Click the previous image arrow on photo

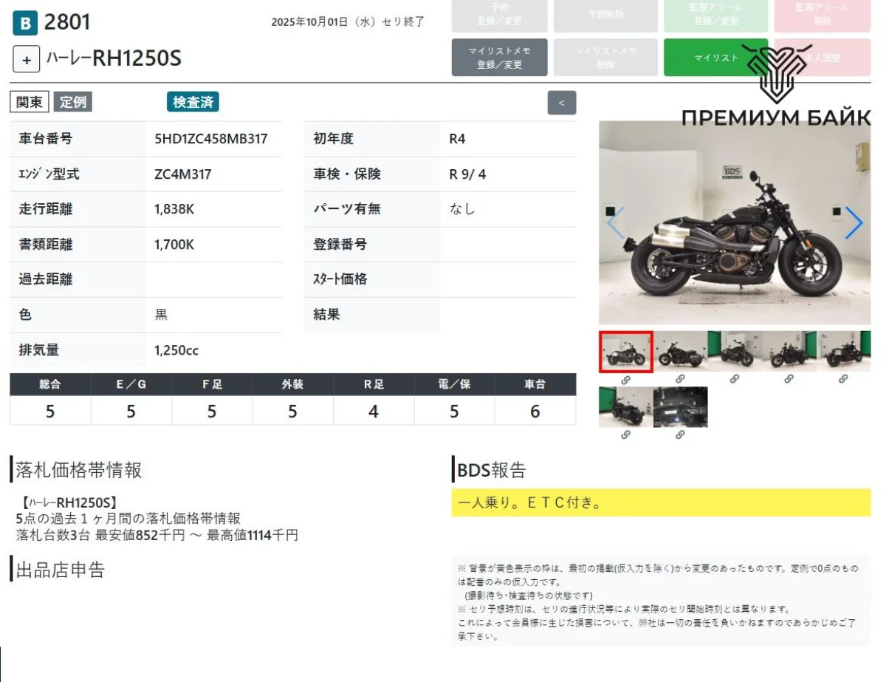[616, 222]
